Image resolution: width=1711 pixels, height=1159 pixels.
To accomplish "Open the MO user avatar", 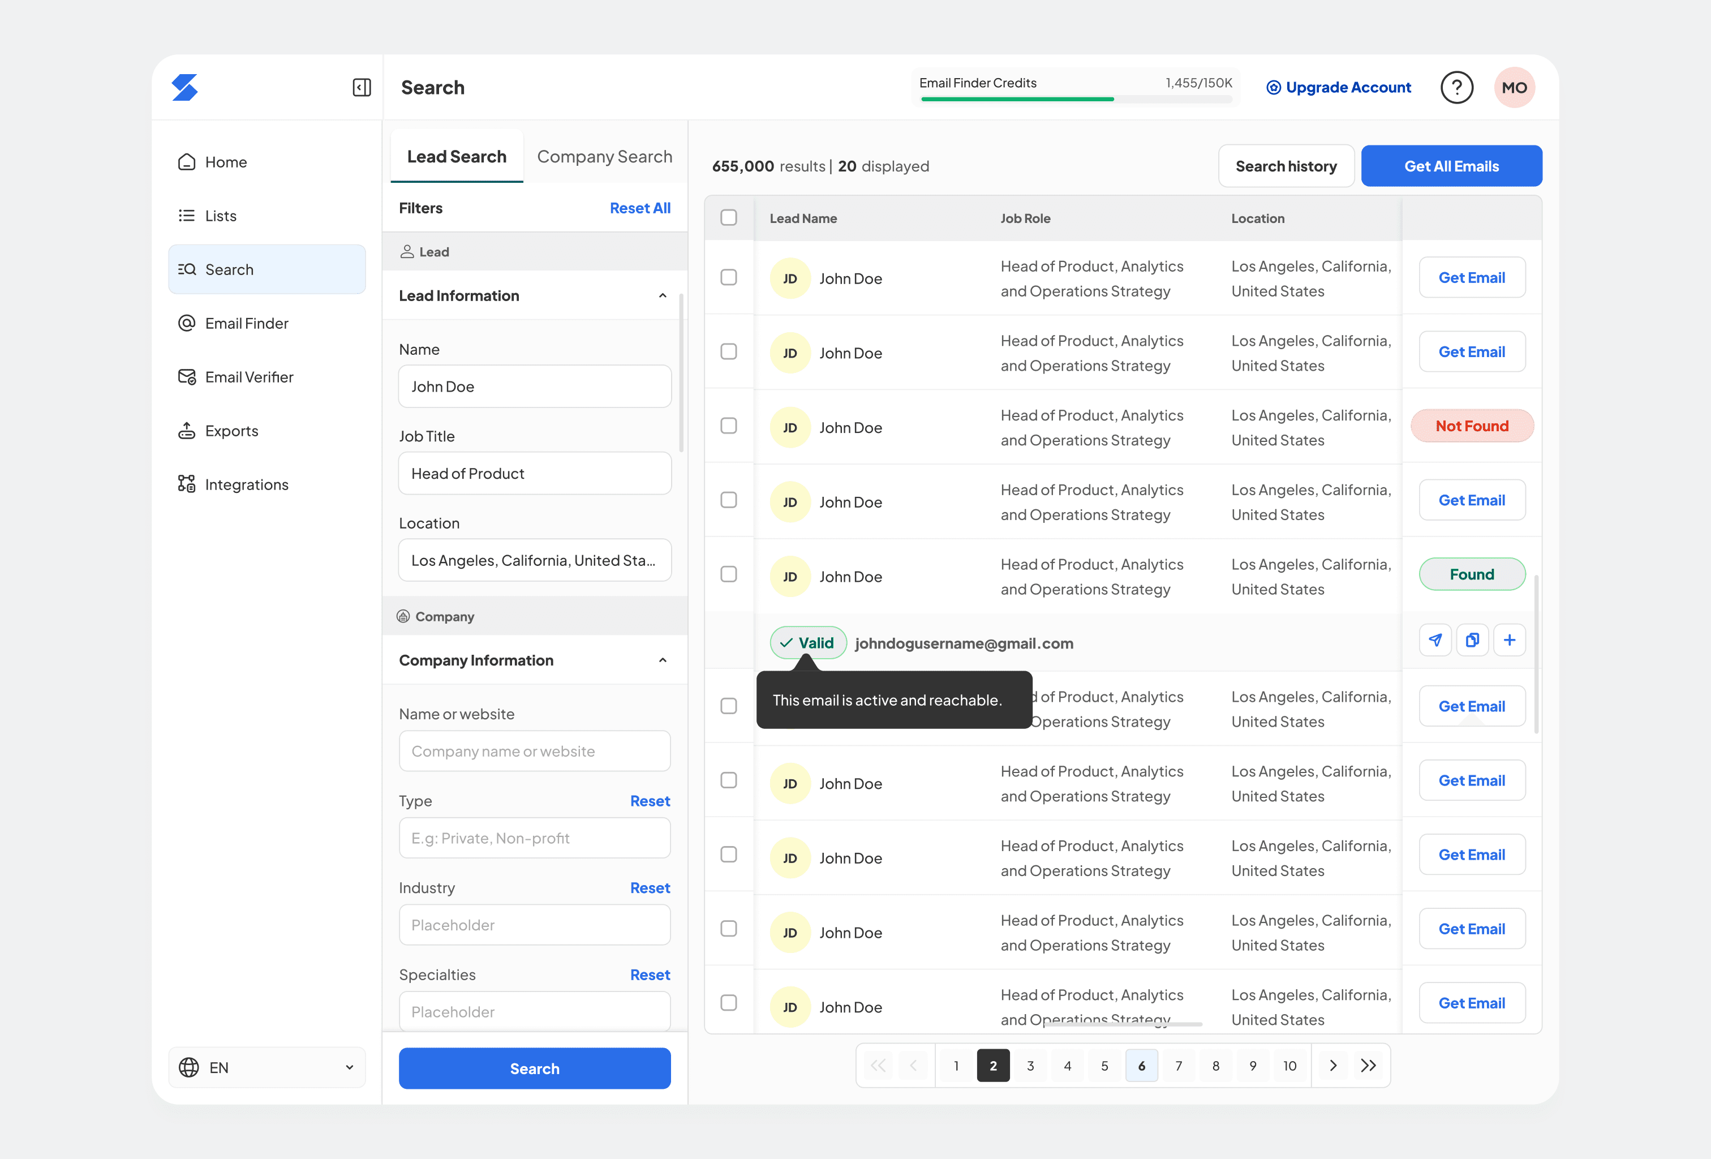I will coord(1514,88).
